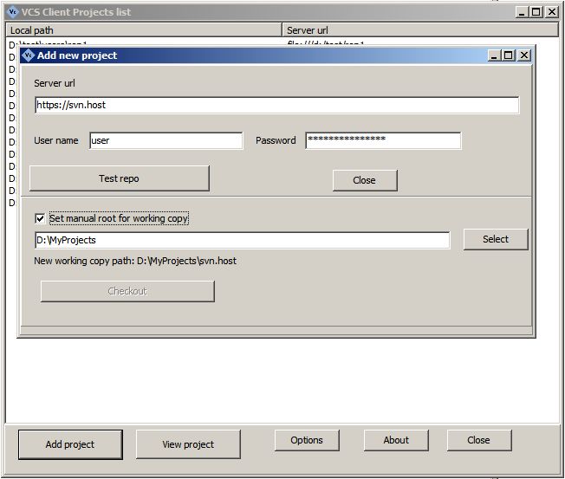Select the Password input box
This screenshot has width=565, height=479.
pyautogui.click(x=383, y=140)
